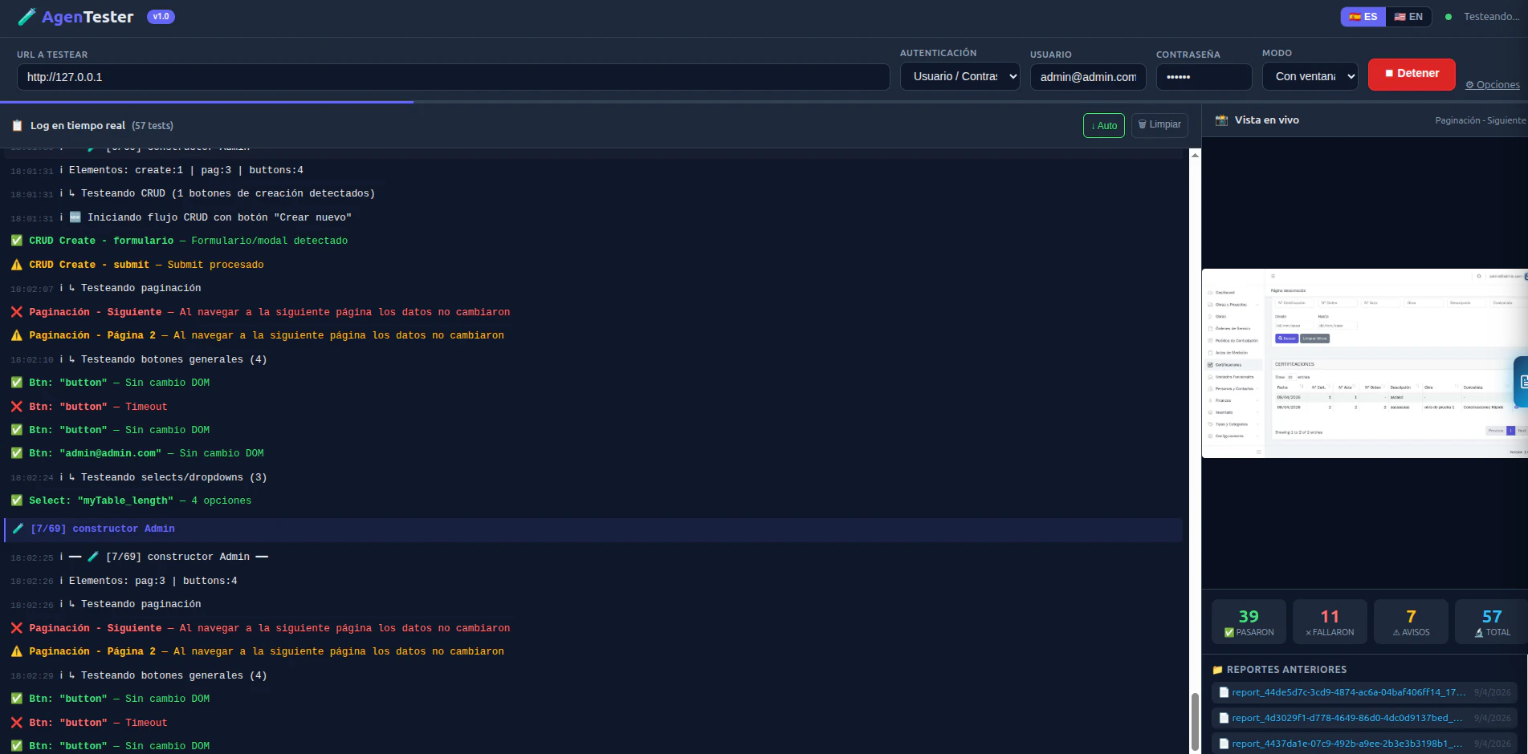Click the gear icon beside Opciones
Screen dimensions: 1528x754
pyautogui.click(x=1469, y=84)
